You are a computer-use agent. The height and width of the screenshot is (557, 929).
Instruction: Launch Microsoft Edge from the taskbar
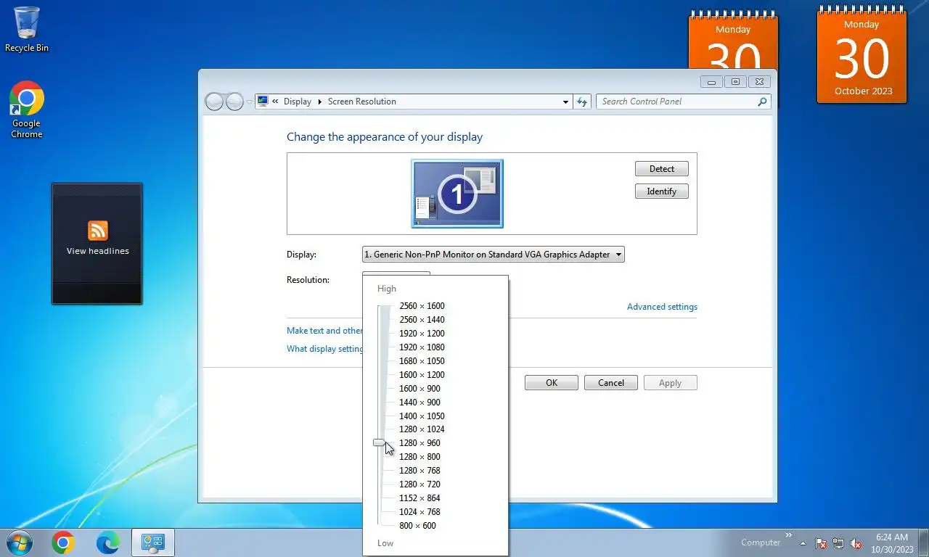pyautogui.click(x=108, y=542)
